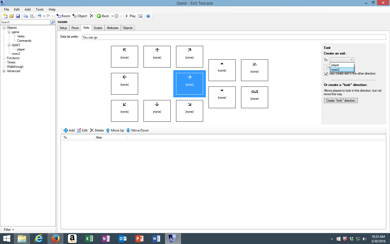390x244 pixels.
Task: Toggle 'Also create exit in other direction'
Action: click(x=326, y=74)
